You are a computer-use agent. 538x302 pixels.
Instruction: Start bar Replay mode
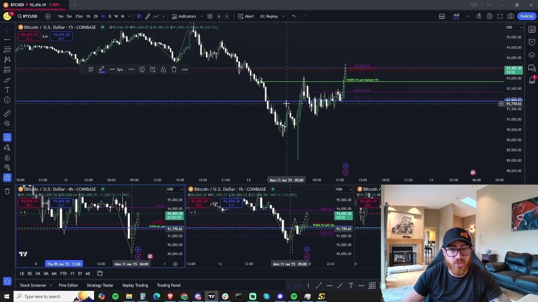click(x=269, y=16)
